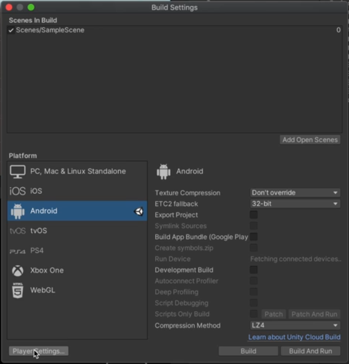
Task: Click the Android robot icon in platform list
Action: [x=17, y=211]
